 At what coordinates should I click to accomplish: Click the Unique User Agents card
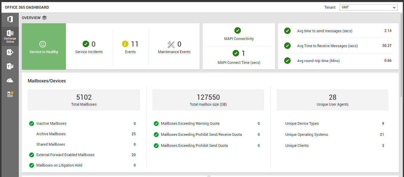click(x=332, y=100)
